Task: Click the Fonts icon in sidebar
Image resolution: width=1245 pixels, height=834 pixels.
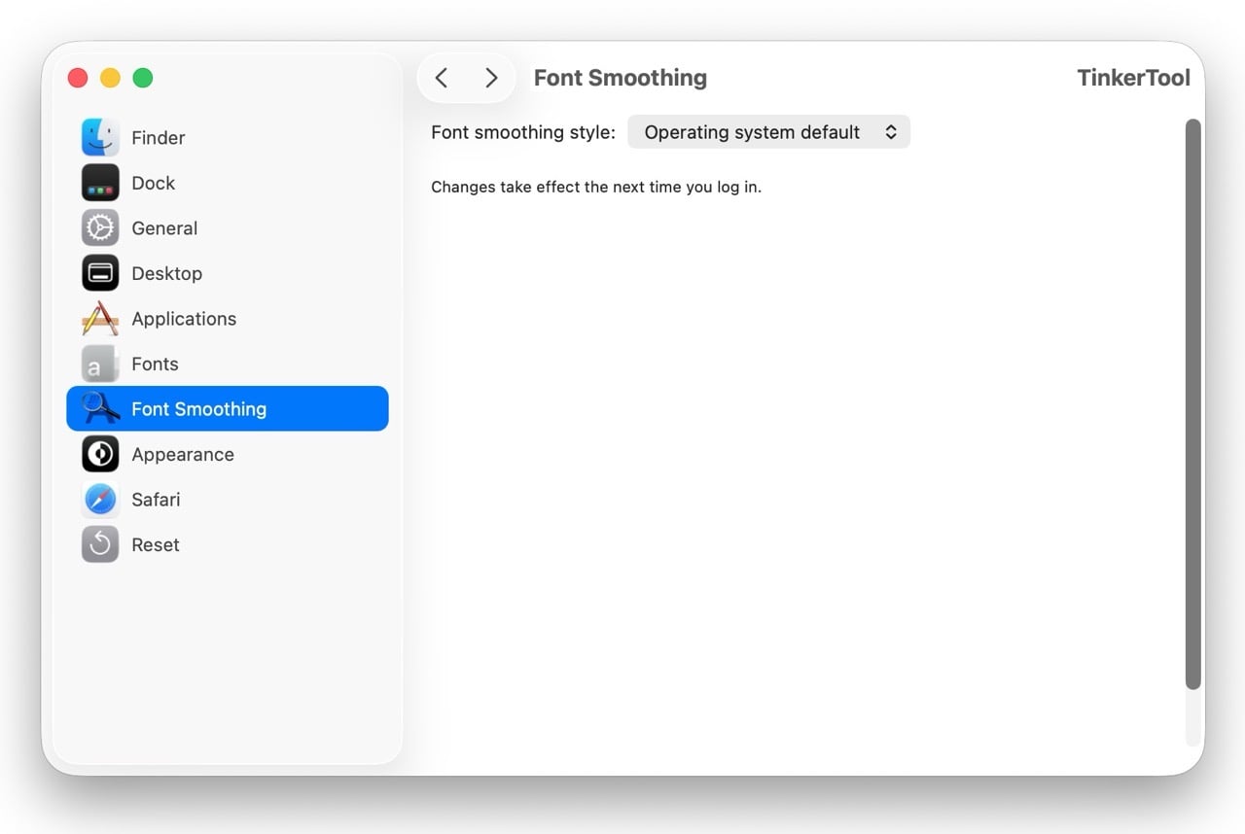Action: 100,364
